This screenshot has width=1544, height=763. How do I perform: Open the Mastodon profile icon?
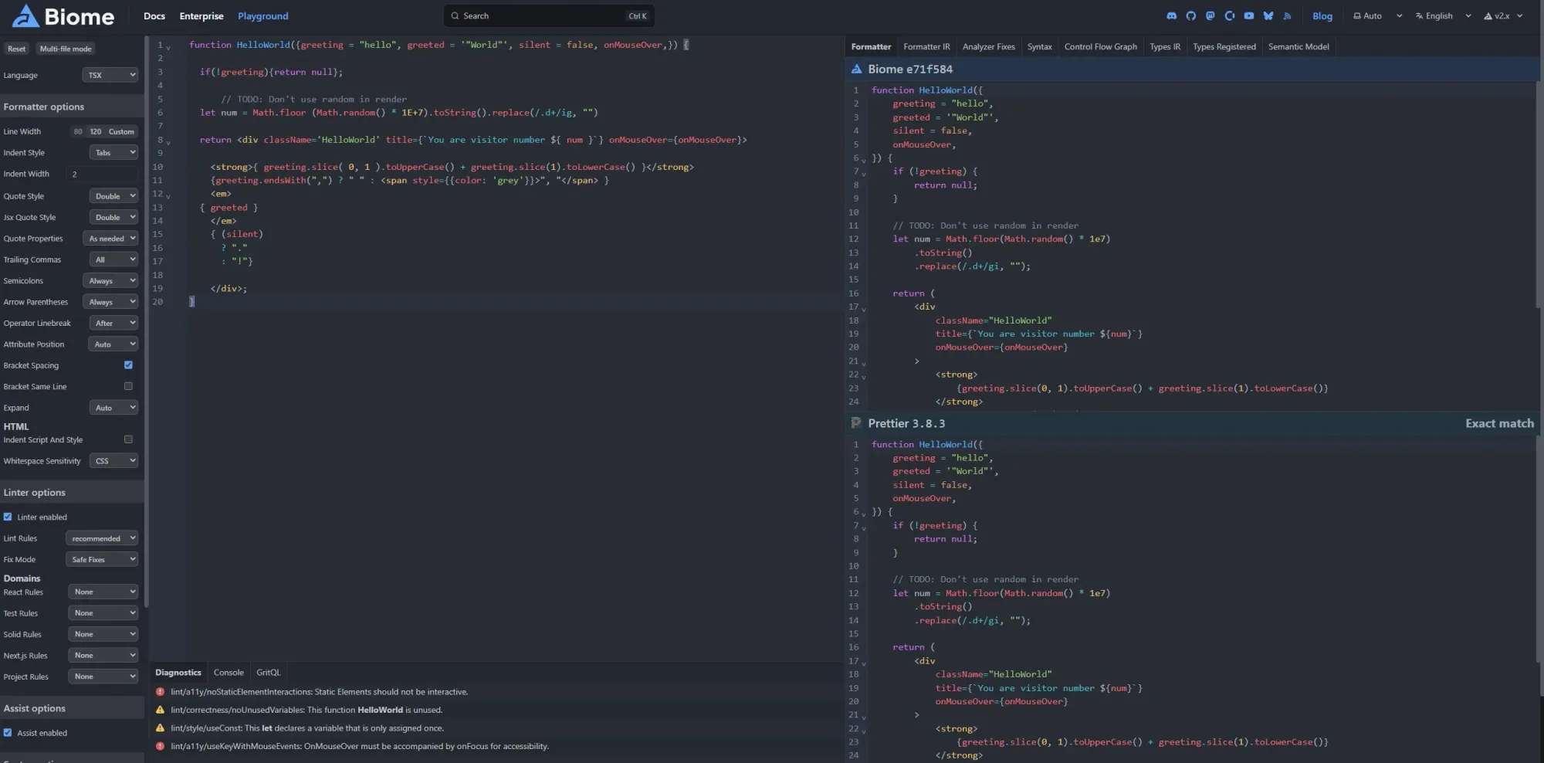(x=1210, y=15)
